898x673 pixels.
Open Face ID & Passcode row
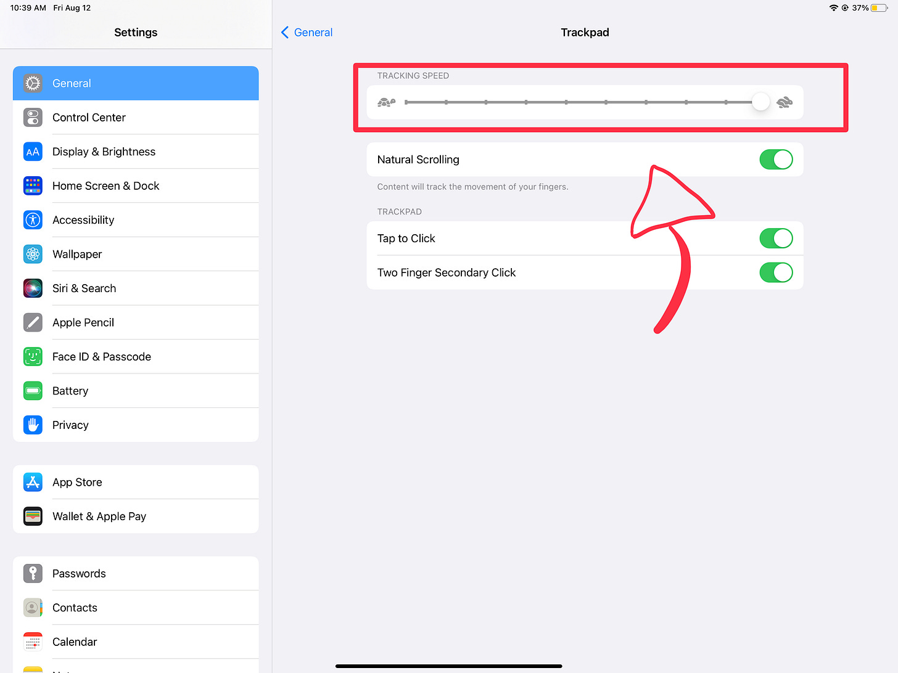click(x=136, y=357)
